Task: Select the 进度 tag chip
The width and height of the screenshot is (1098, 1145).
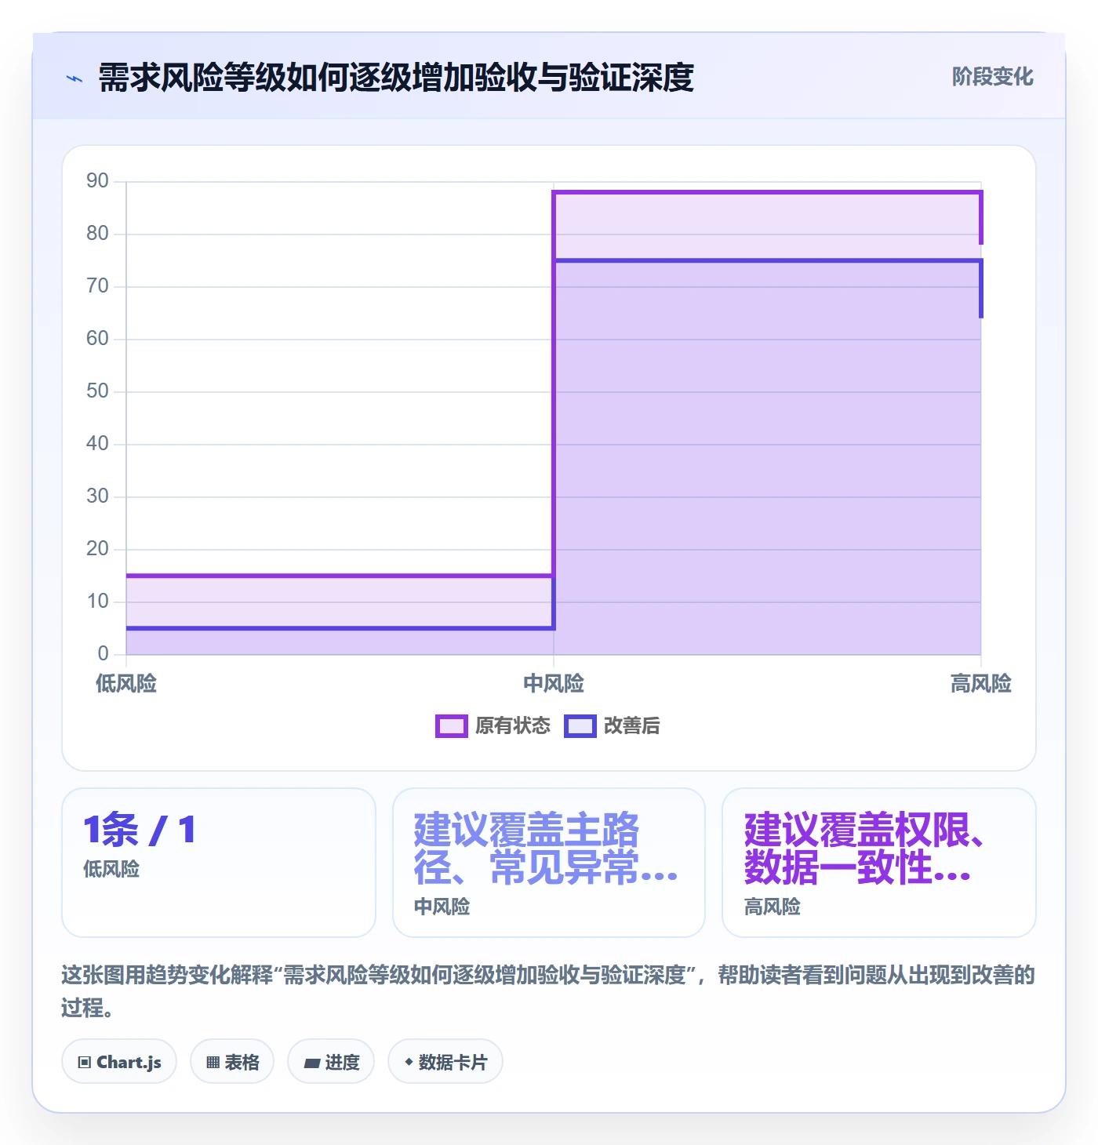Action: coord(331,1062)
